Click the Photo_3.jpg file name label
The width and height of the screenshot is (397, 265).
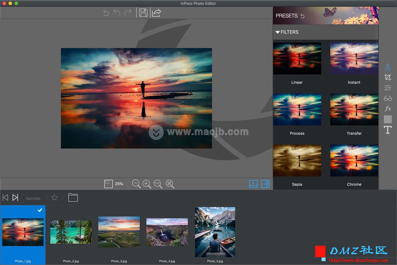pyautogui.click(x=119, y=261)
